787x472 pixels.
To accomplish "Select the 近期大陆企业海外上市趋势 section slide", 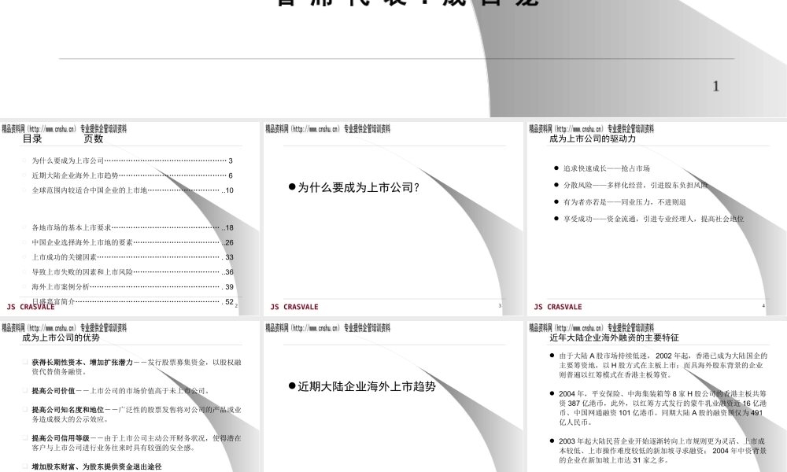I will pos(393,396).
